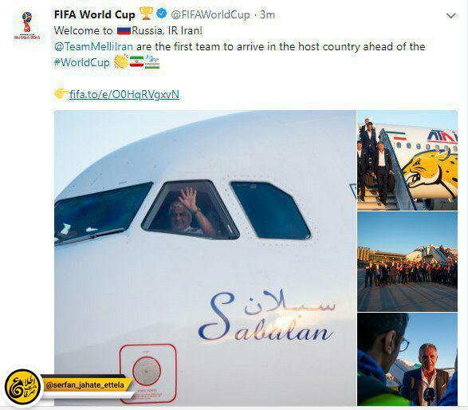The width and height of the screenshot is (468, 410).
Task: Click the Russia flag emoji
Action: coord(124,31)
